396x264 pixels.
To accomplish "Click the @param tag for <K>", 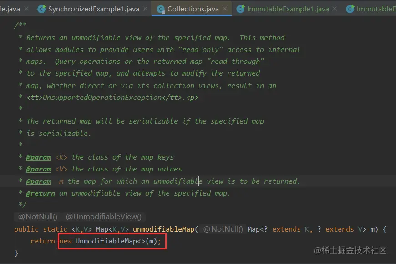I will tap(38, 157).
